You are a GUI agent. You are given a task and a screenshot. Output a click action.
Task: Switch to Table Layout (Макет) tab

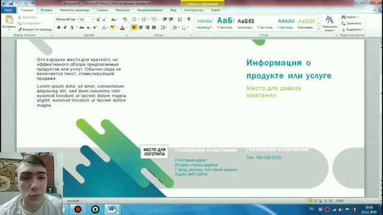215,10
